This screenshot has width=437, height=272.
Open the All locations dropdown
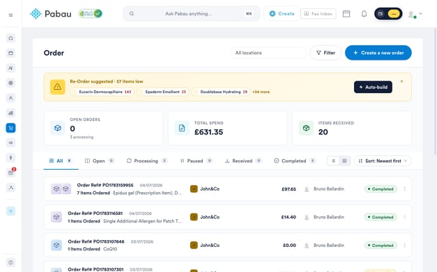(x=268, y=53)
